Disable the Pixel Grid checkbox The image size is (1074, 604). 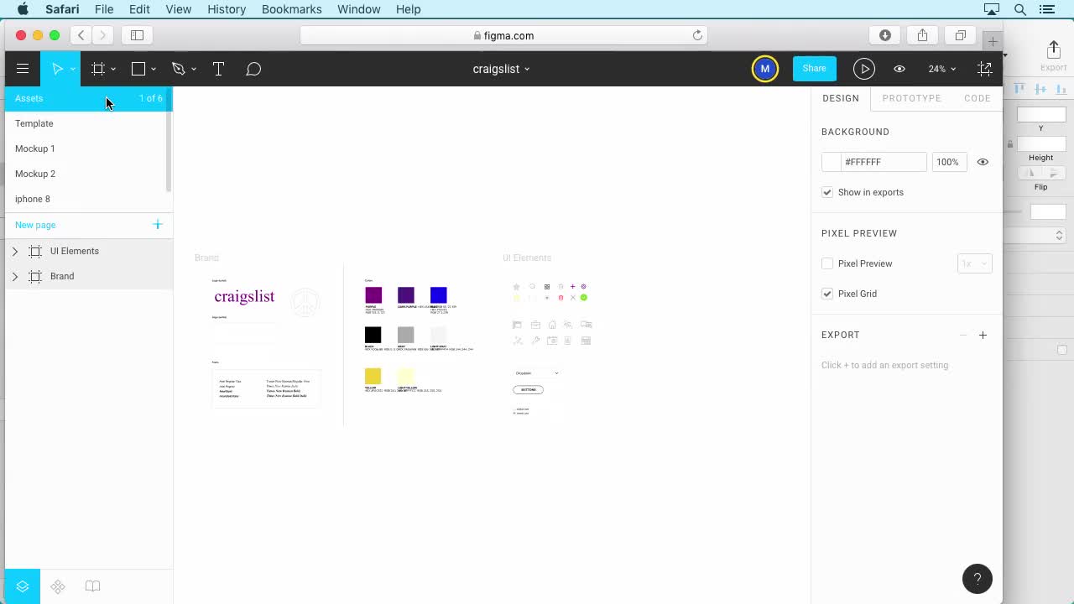tap(827, 294)
